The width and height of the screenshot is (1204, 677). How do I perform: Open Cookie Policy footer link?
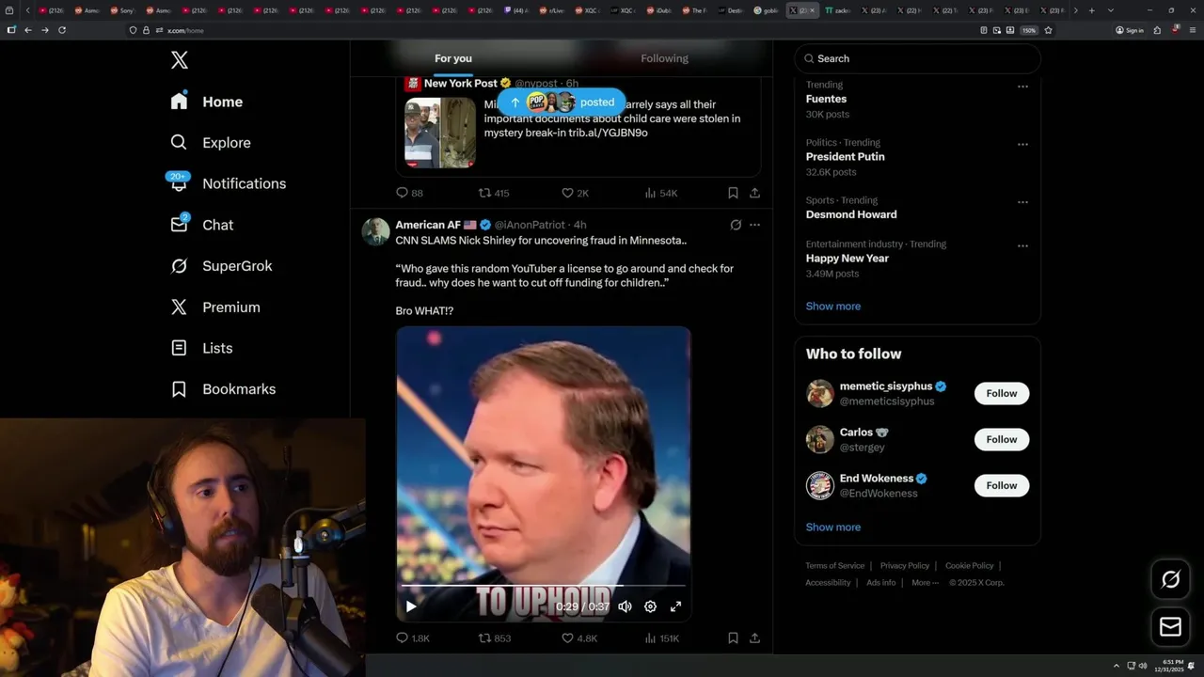point(969,566)
